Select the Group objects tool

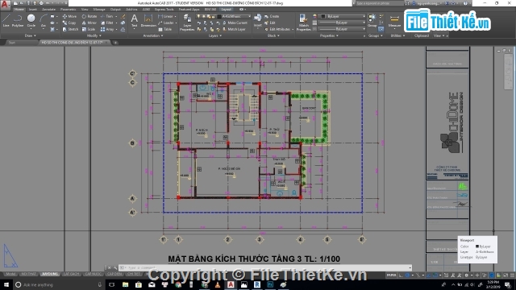tap(372, 20)
